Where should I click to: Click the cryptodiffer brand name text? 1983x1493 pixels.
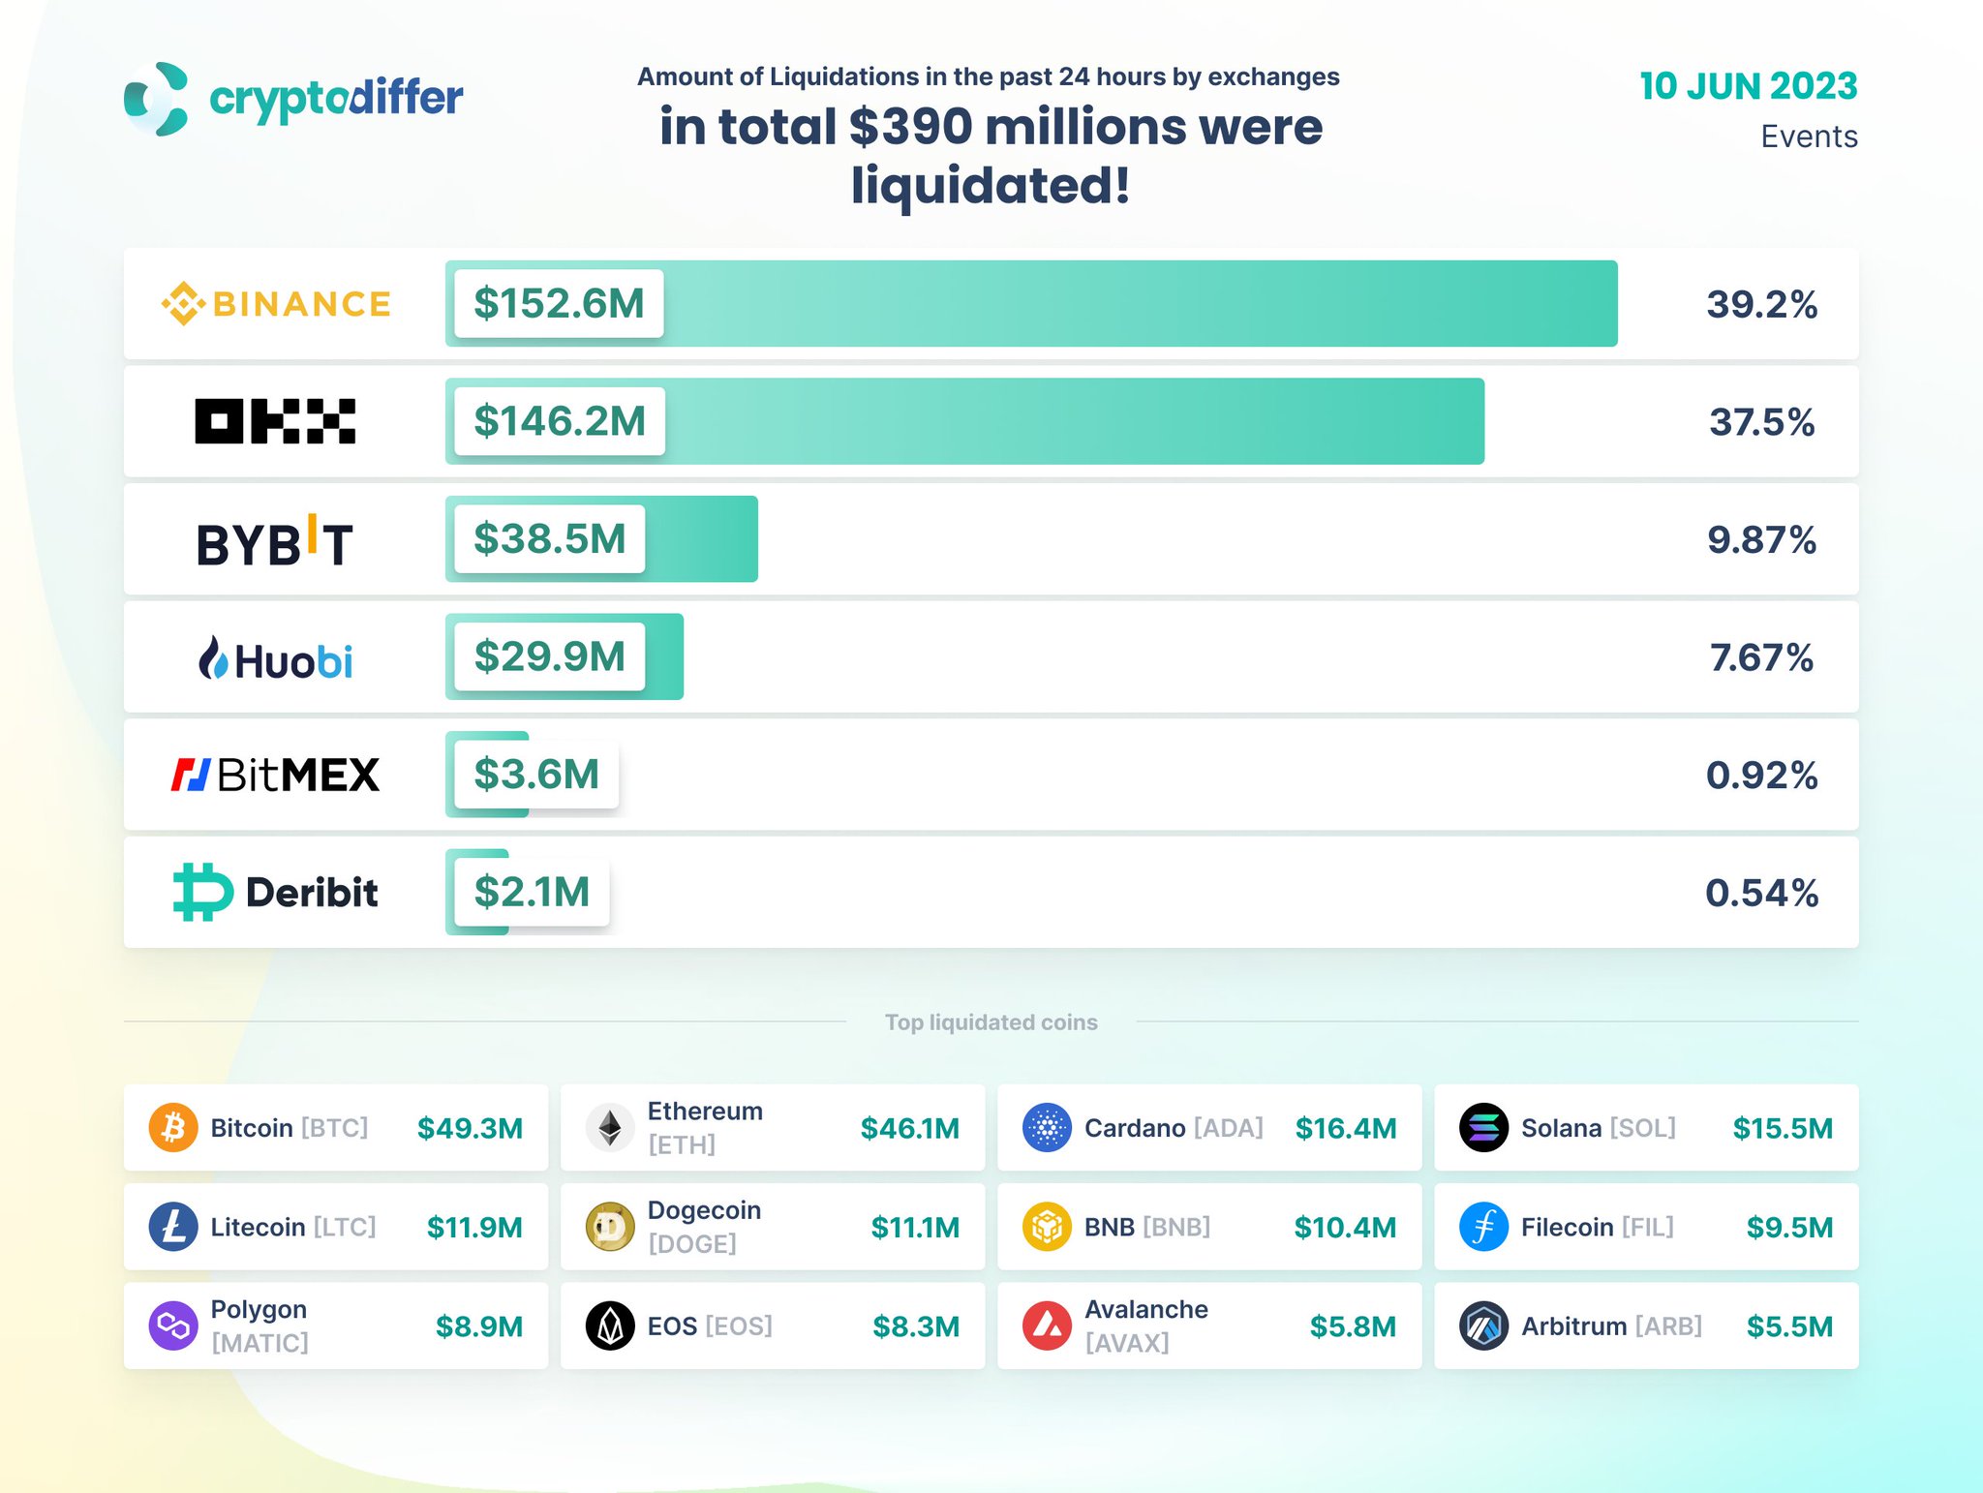tap(336, 100)
